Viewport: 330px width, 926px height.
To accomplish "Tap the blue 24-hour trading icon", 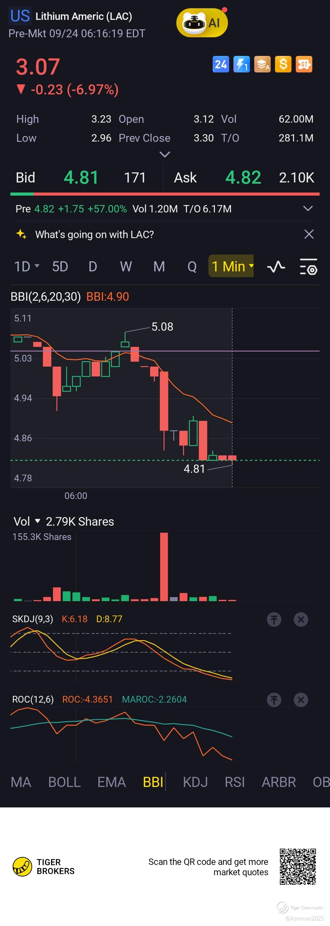I will click(221, 65).
